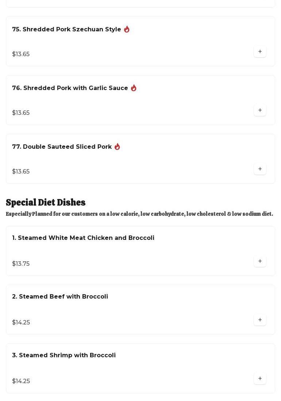
Task: Open 75. Shredded Pork Szechuan Style item
Action: [x=66, y=30]
